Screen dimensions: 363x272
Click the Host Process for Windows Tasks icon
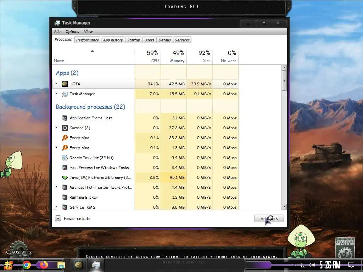65,168
